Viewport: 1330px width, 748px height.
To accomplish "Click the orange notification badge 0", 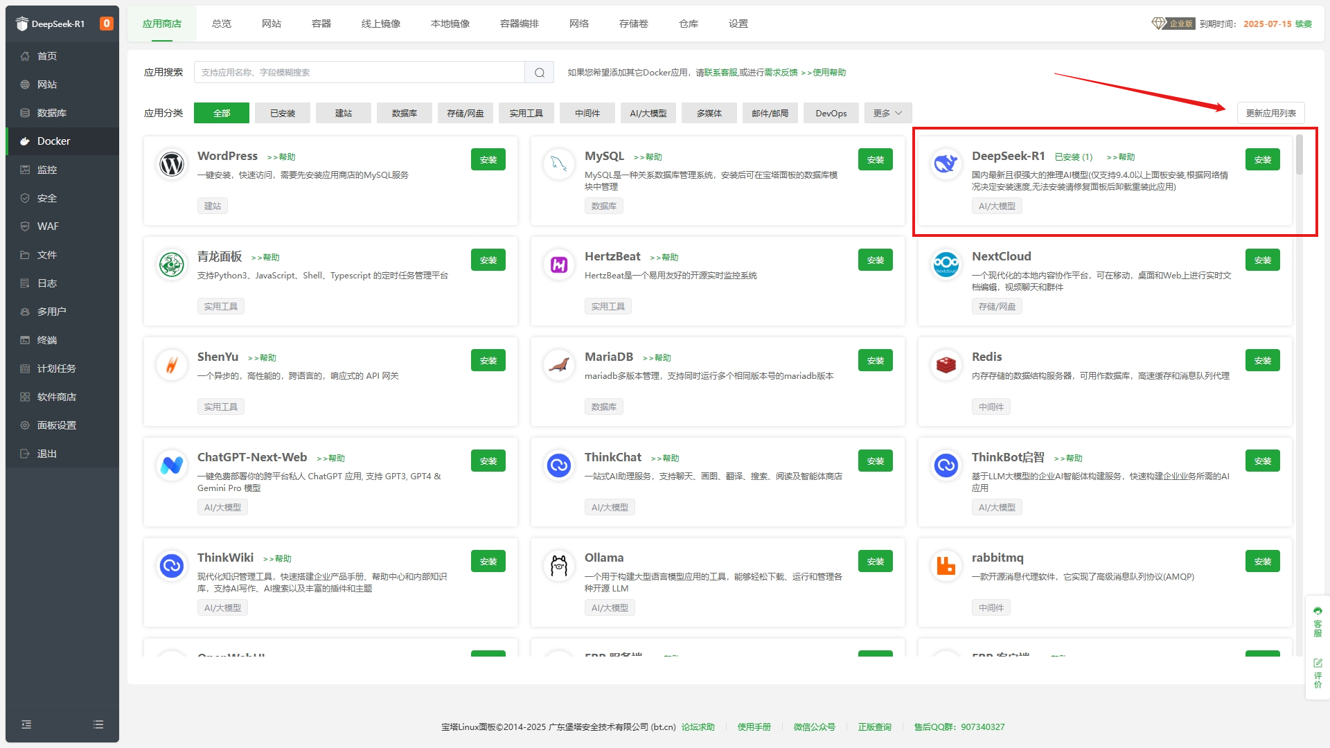I will point(106,24).
